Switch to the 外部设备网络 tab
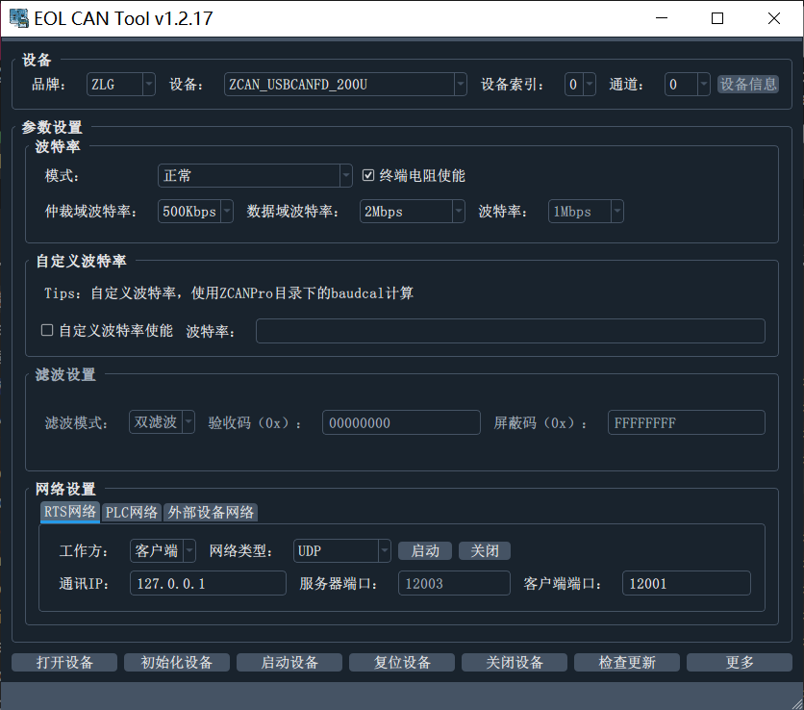The width and height of the screenshot is (804, 710). click(x=211, y=513)
